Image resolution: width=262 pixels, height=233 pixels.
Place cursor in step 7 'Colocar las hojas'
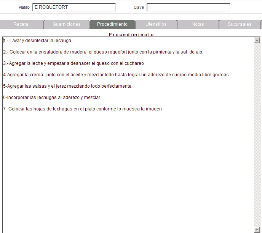[x=82, y=109]
